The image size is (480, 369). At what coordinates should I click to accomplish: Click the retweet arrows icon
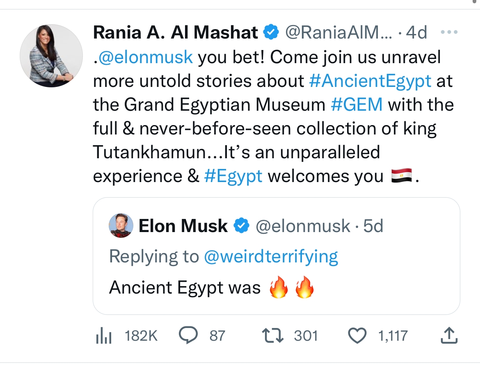(x=272, y=336)
